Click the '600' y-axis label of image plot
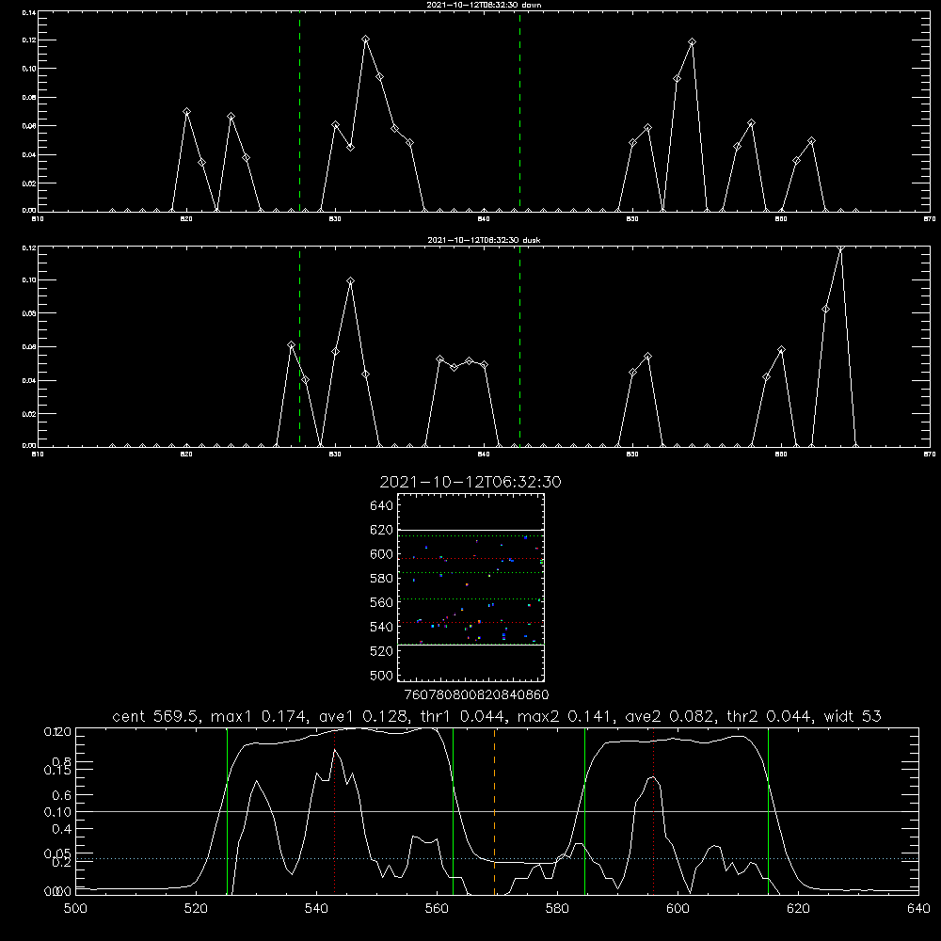 pyautogui.click(x=382, y=554)
